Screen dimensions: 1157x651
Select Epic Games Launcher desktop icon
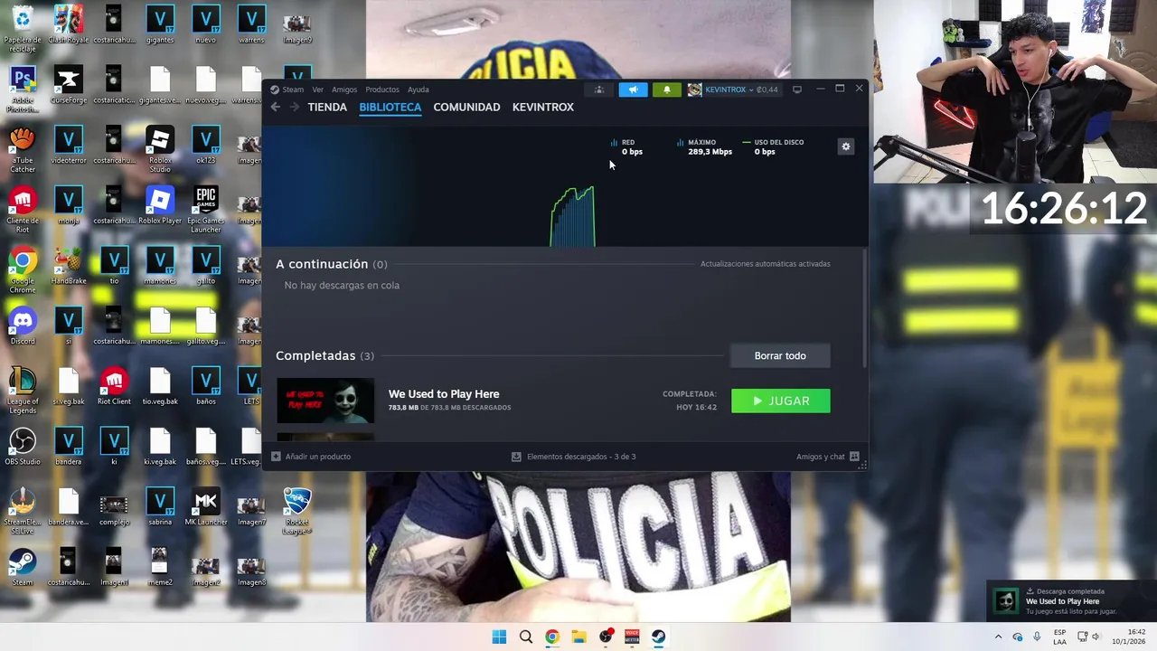pos(206,210)
